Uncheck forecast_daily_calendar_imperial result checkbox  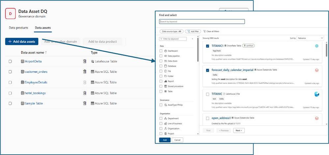[x=207, y=70]
